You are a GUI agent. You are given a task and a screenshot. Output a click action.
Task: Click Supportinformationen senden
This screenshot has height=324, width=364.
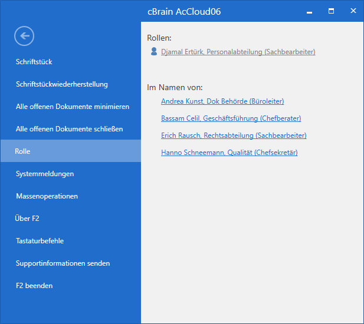[x=63, y=263]
